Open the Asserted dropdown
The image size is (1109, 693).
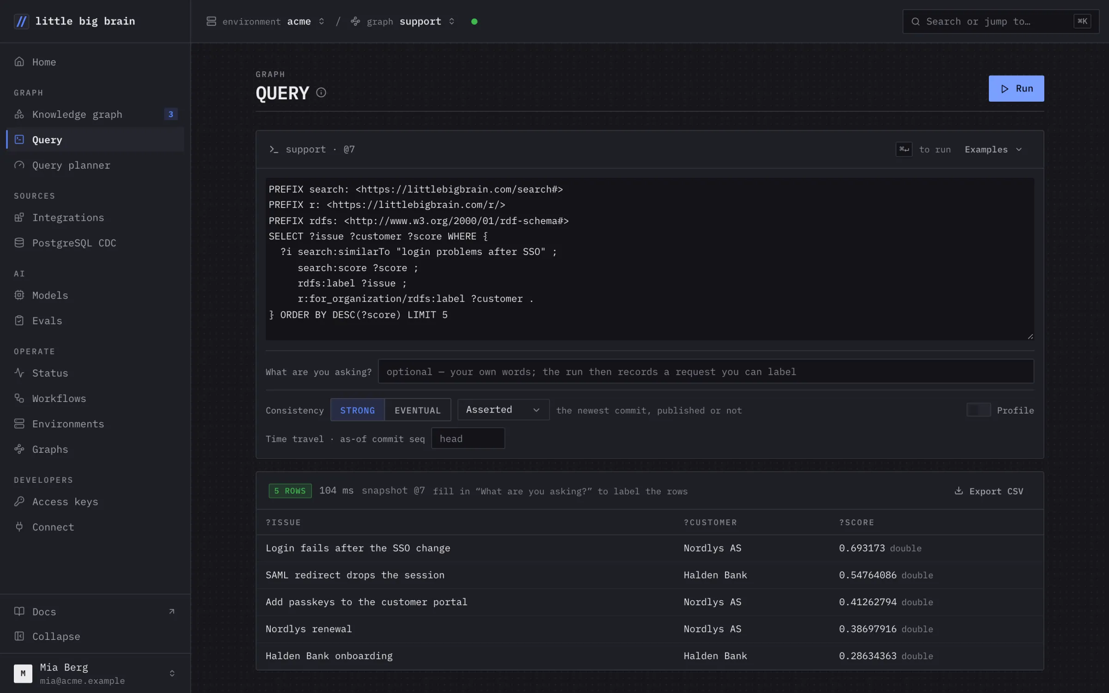503,410
